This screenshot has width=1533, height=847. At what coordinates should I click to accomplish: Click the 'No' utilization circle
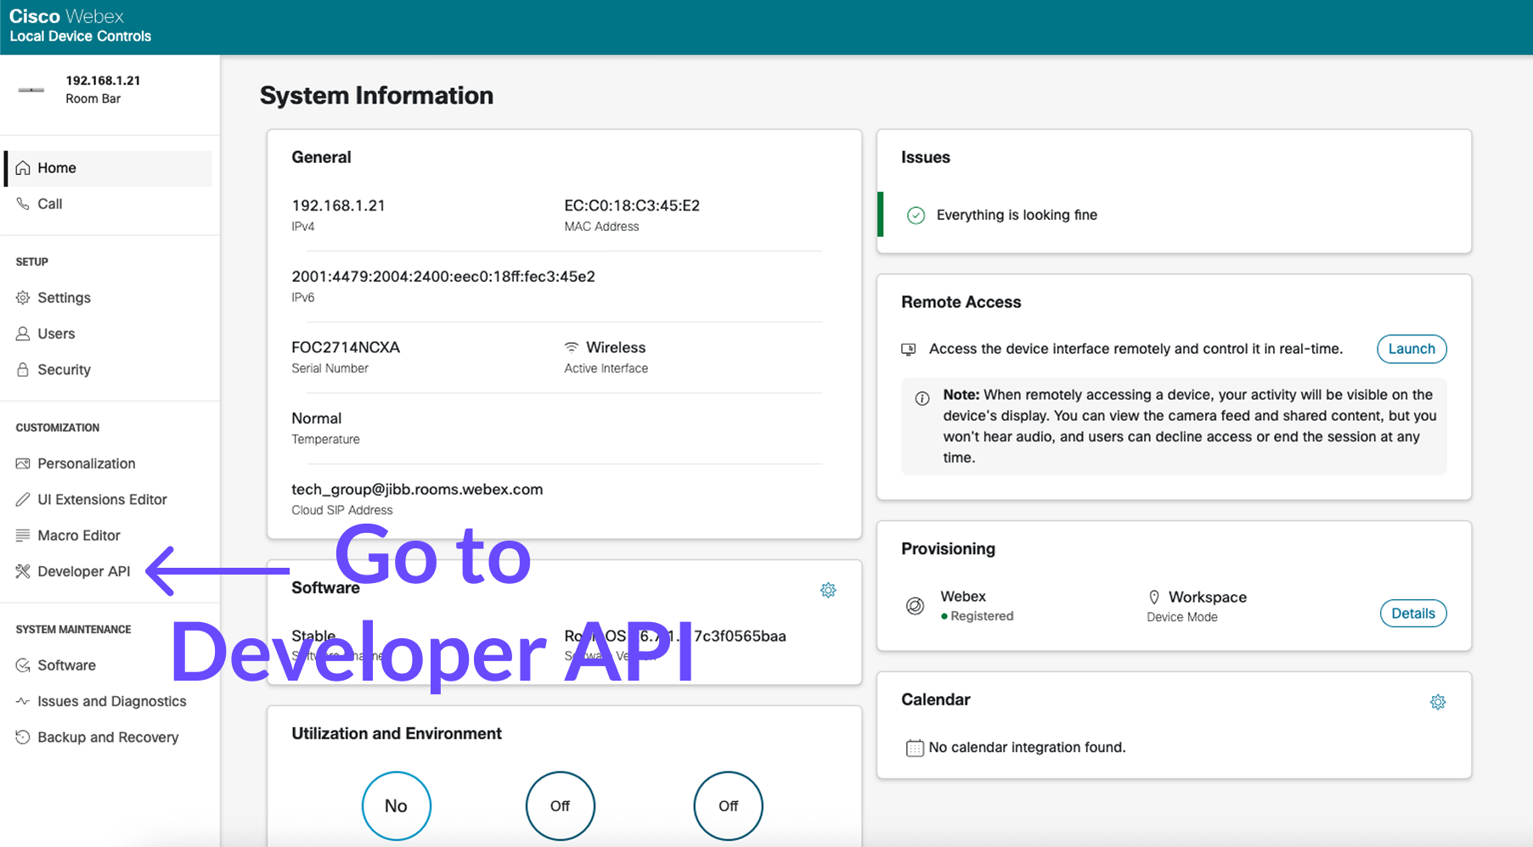(x=397, y=805)
